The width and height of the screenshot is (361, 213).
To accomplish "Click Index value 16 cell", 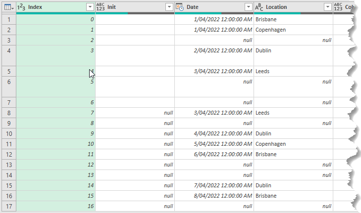I will click(56, 206).
